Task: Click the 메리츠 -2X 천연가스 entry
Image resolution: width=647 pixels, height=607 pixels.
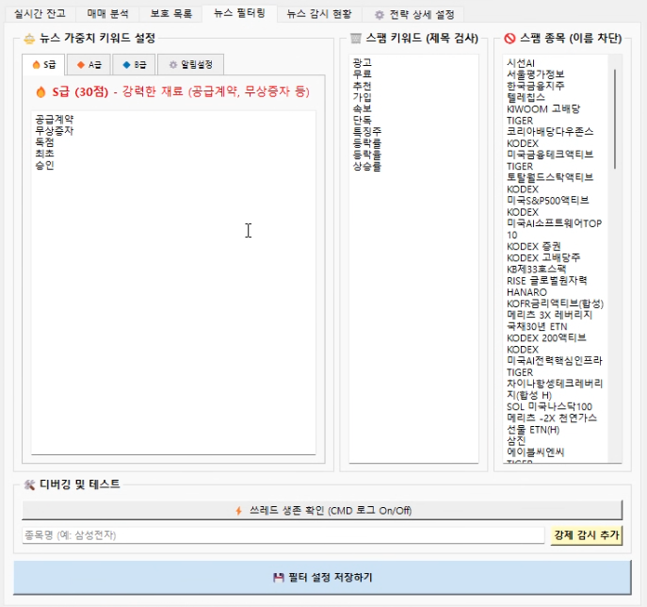Action: click(552, 418)
